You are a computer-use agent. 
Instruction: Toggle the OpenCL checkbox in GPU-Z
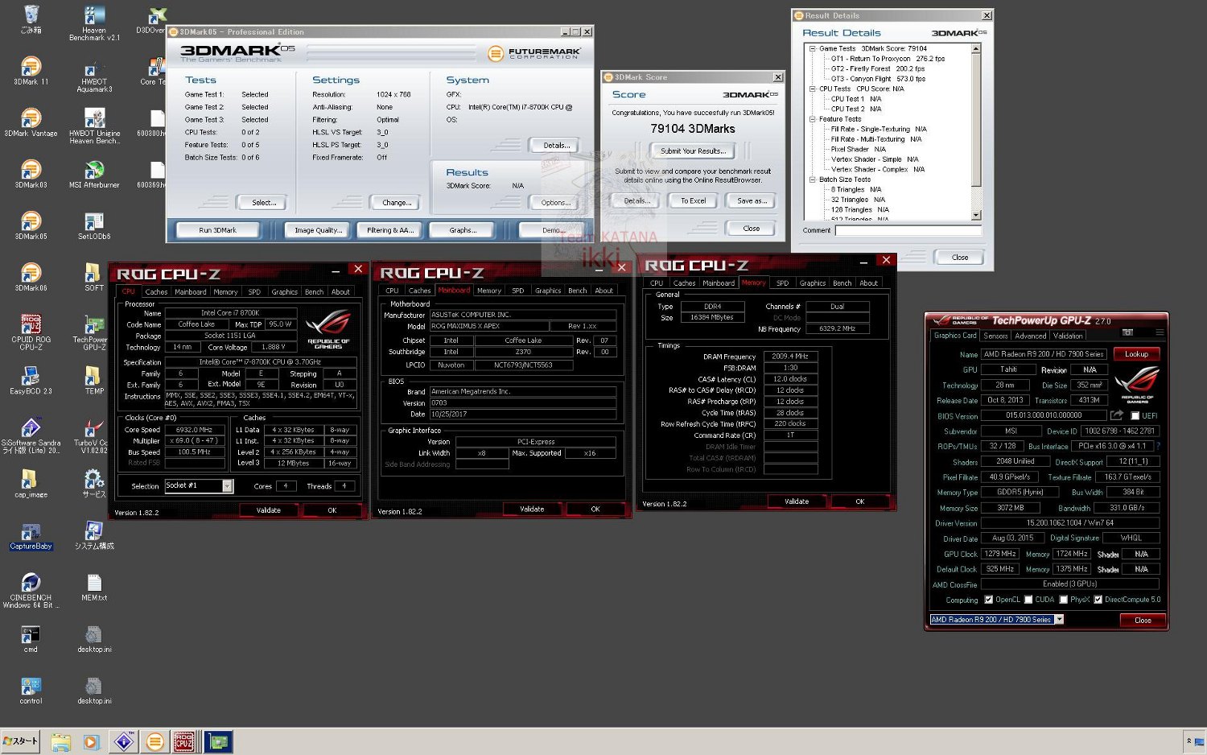[x=989, y=600]
